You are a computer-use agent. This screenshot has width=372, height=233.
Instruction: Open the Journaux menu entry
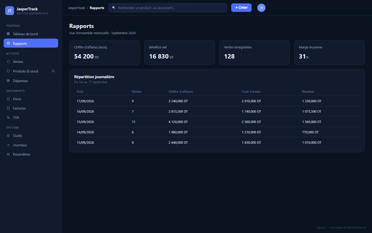31,145
